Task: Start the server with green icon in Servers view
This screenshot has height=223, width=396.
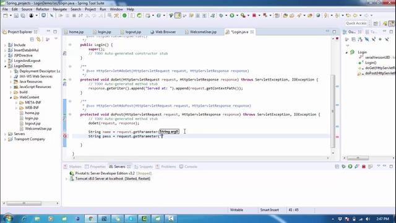Action: pos(350,167)
